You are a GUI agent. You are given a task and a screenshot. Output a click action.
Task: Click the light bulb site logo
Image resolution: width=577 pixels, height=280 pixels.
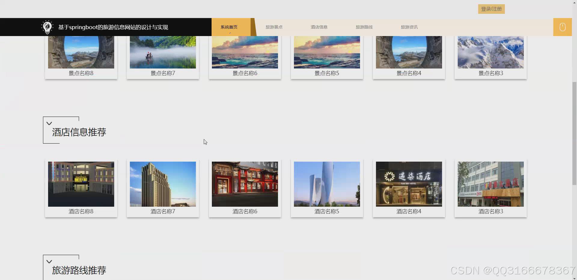point(47,27)
